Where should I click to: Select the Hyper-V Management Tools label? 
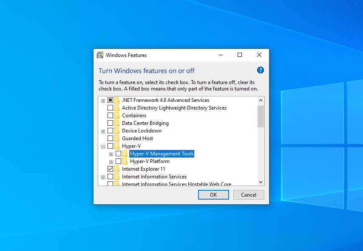tap(162, 154)
